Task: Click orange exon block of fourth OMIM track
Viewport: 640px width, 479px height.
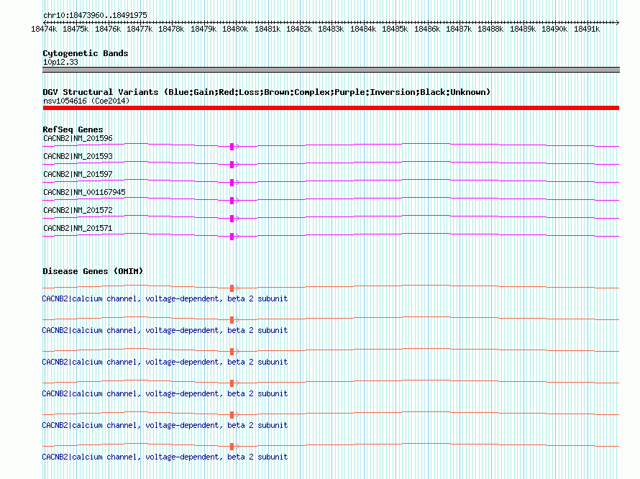Action: tap(232, 383)
